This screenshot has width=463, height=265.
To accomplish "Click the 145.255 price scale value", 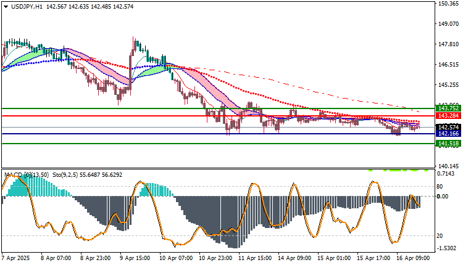I will tap(449, 85).
